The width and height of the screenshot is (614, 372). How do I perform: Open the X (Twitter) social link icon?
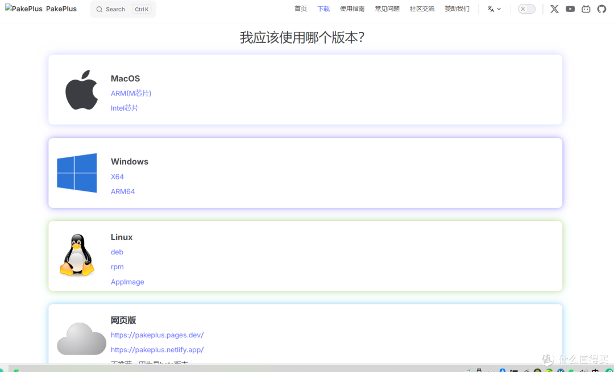(554, 9)
